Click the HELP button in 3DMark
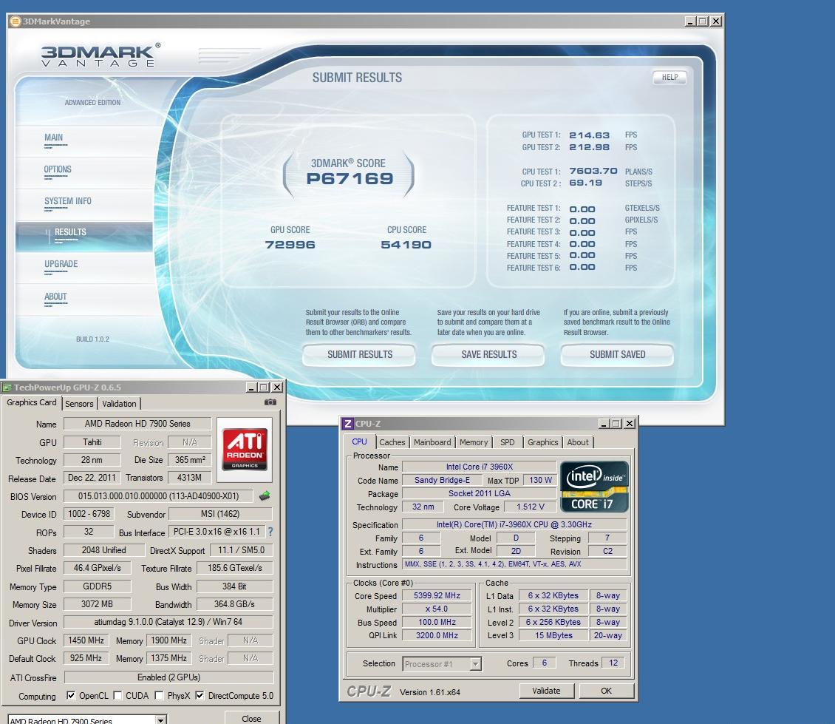This screenshot has width=835, height=724. click(x=670, y=78)
